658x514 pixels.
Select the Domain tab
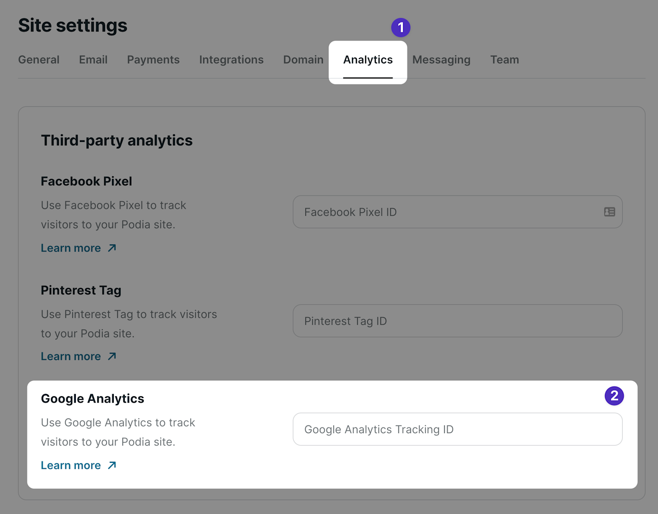[x=303, y=60]
